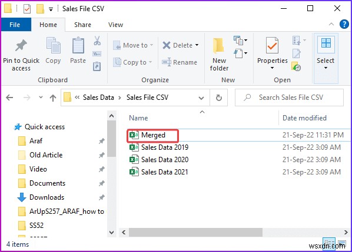The width and height of the screenshot is (352, 252).
Task: Open the Easy access icon menu
Action: (240, 53)
